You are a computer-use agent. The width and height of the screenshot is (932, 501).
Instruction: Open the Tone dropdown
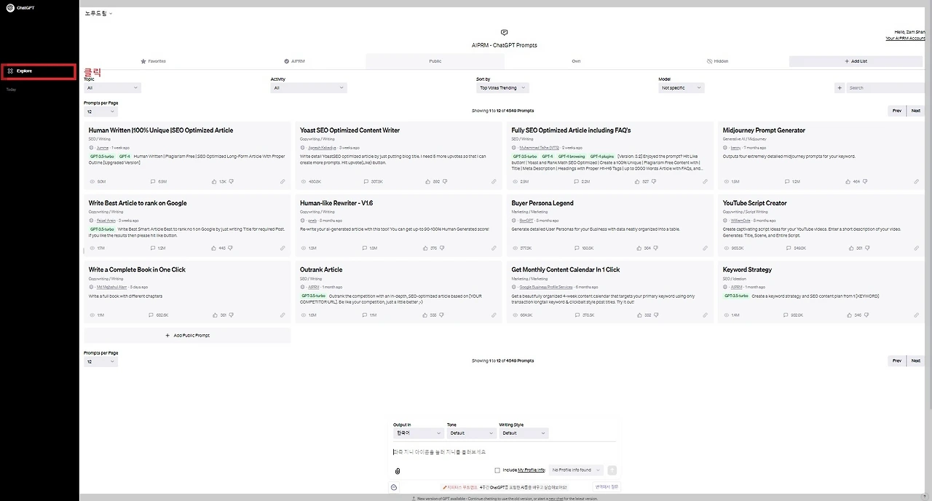tap(471, 433)
